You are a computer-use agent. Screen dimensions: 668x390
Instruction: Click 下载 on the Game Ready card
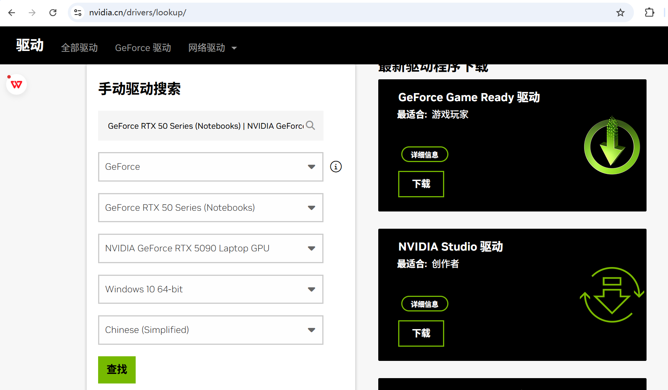(421, 184)
